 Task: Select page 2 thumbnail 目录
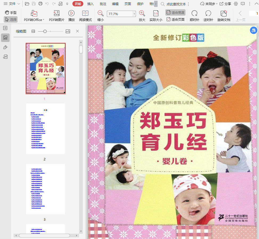46,129
